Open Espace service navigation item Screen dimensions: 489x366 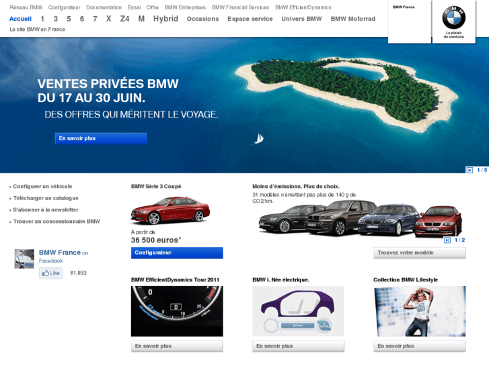point(250,19)
